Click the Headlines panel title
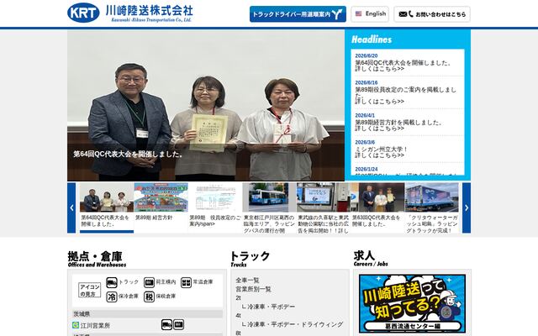Screen dimensions: 538x336 (x=372, y=39)
